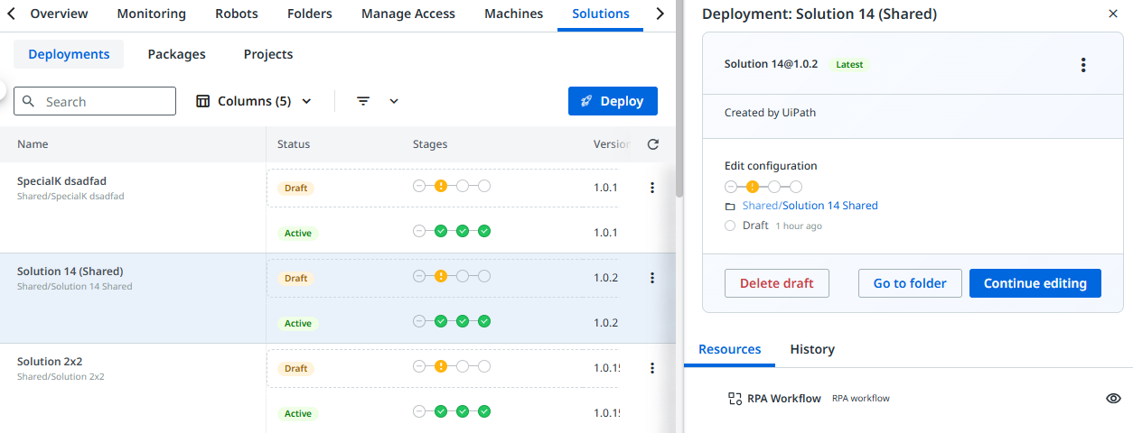Click the Draft badge for Solution 2x2
The image size is (1133, 433).
pyautogui.click(x=296, y=368)
